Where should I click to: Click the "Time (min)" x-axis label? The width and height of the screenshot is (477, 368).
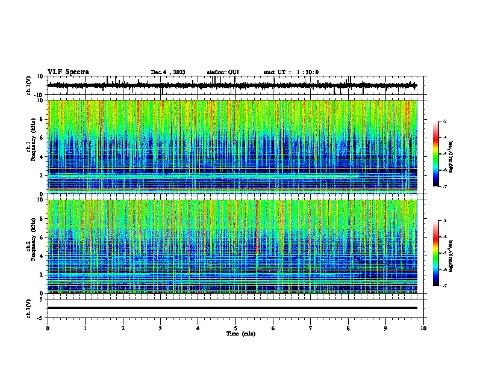(x=241, y=334)
